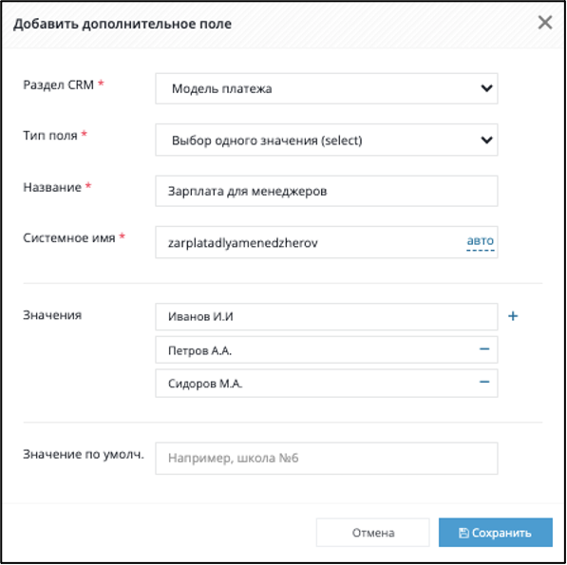Delete the Сидоров М.А. value using minus icon
This screenshot has width=567, height=565.
[x=484, y=382]
